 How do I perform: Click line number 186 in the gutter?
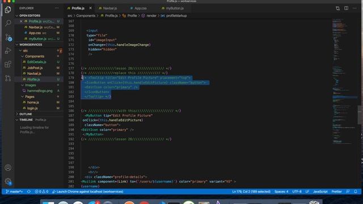coord(71,111)
